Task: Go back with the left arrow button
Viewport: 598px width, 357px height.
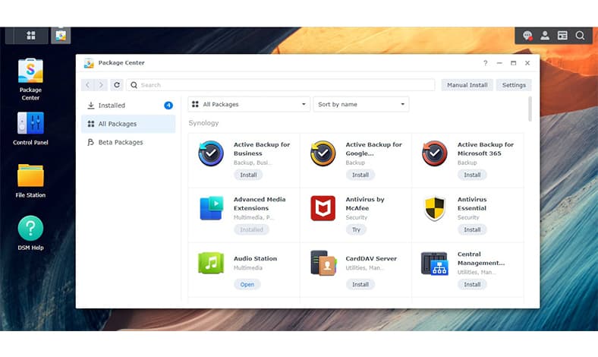Action: 88,85
